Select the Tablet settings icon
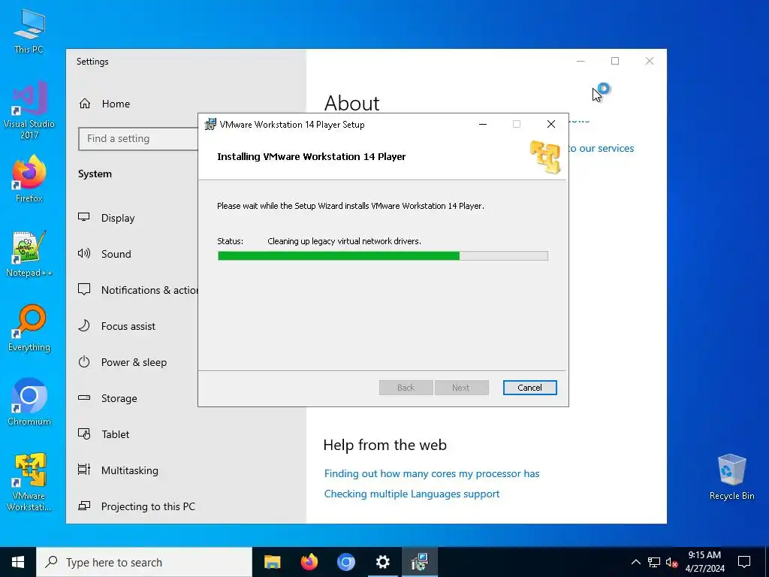 click(x=84, y=434)
